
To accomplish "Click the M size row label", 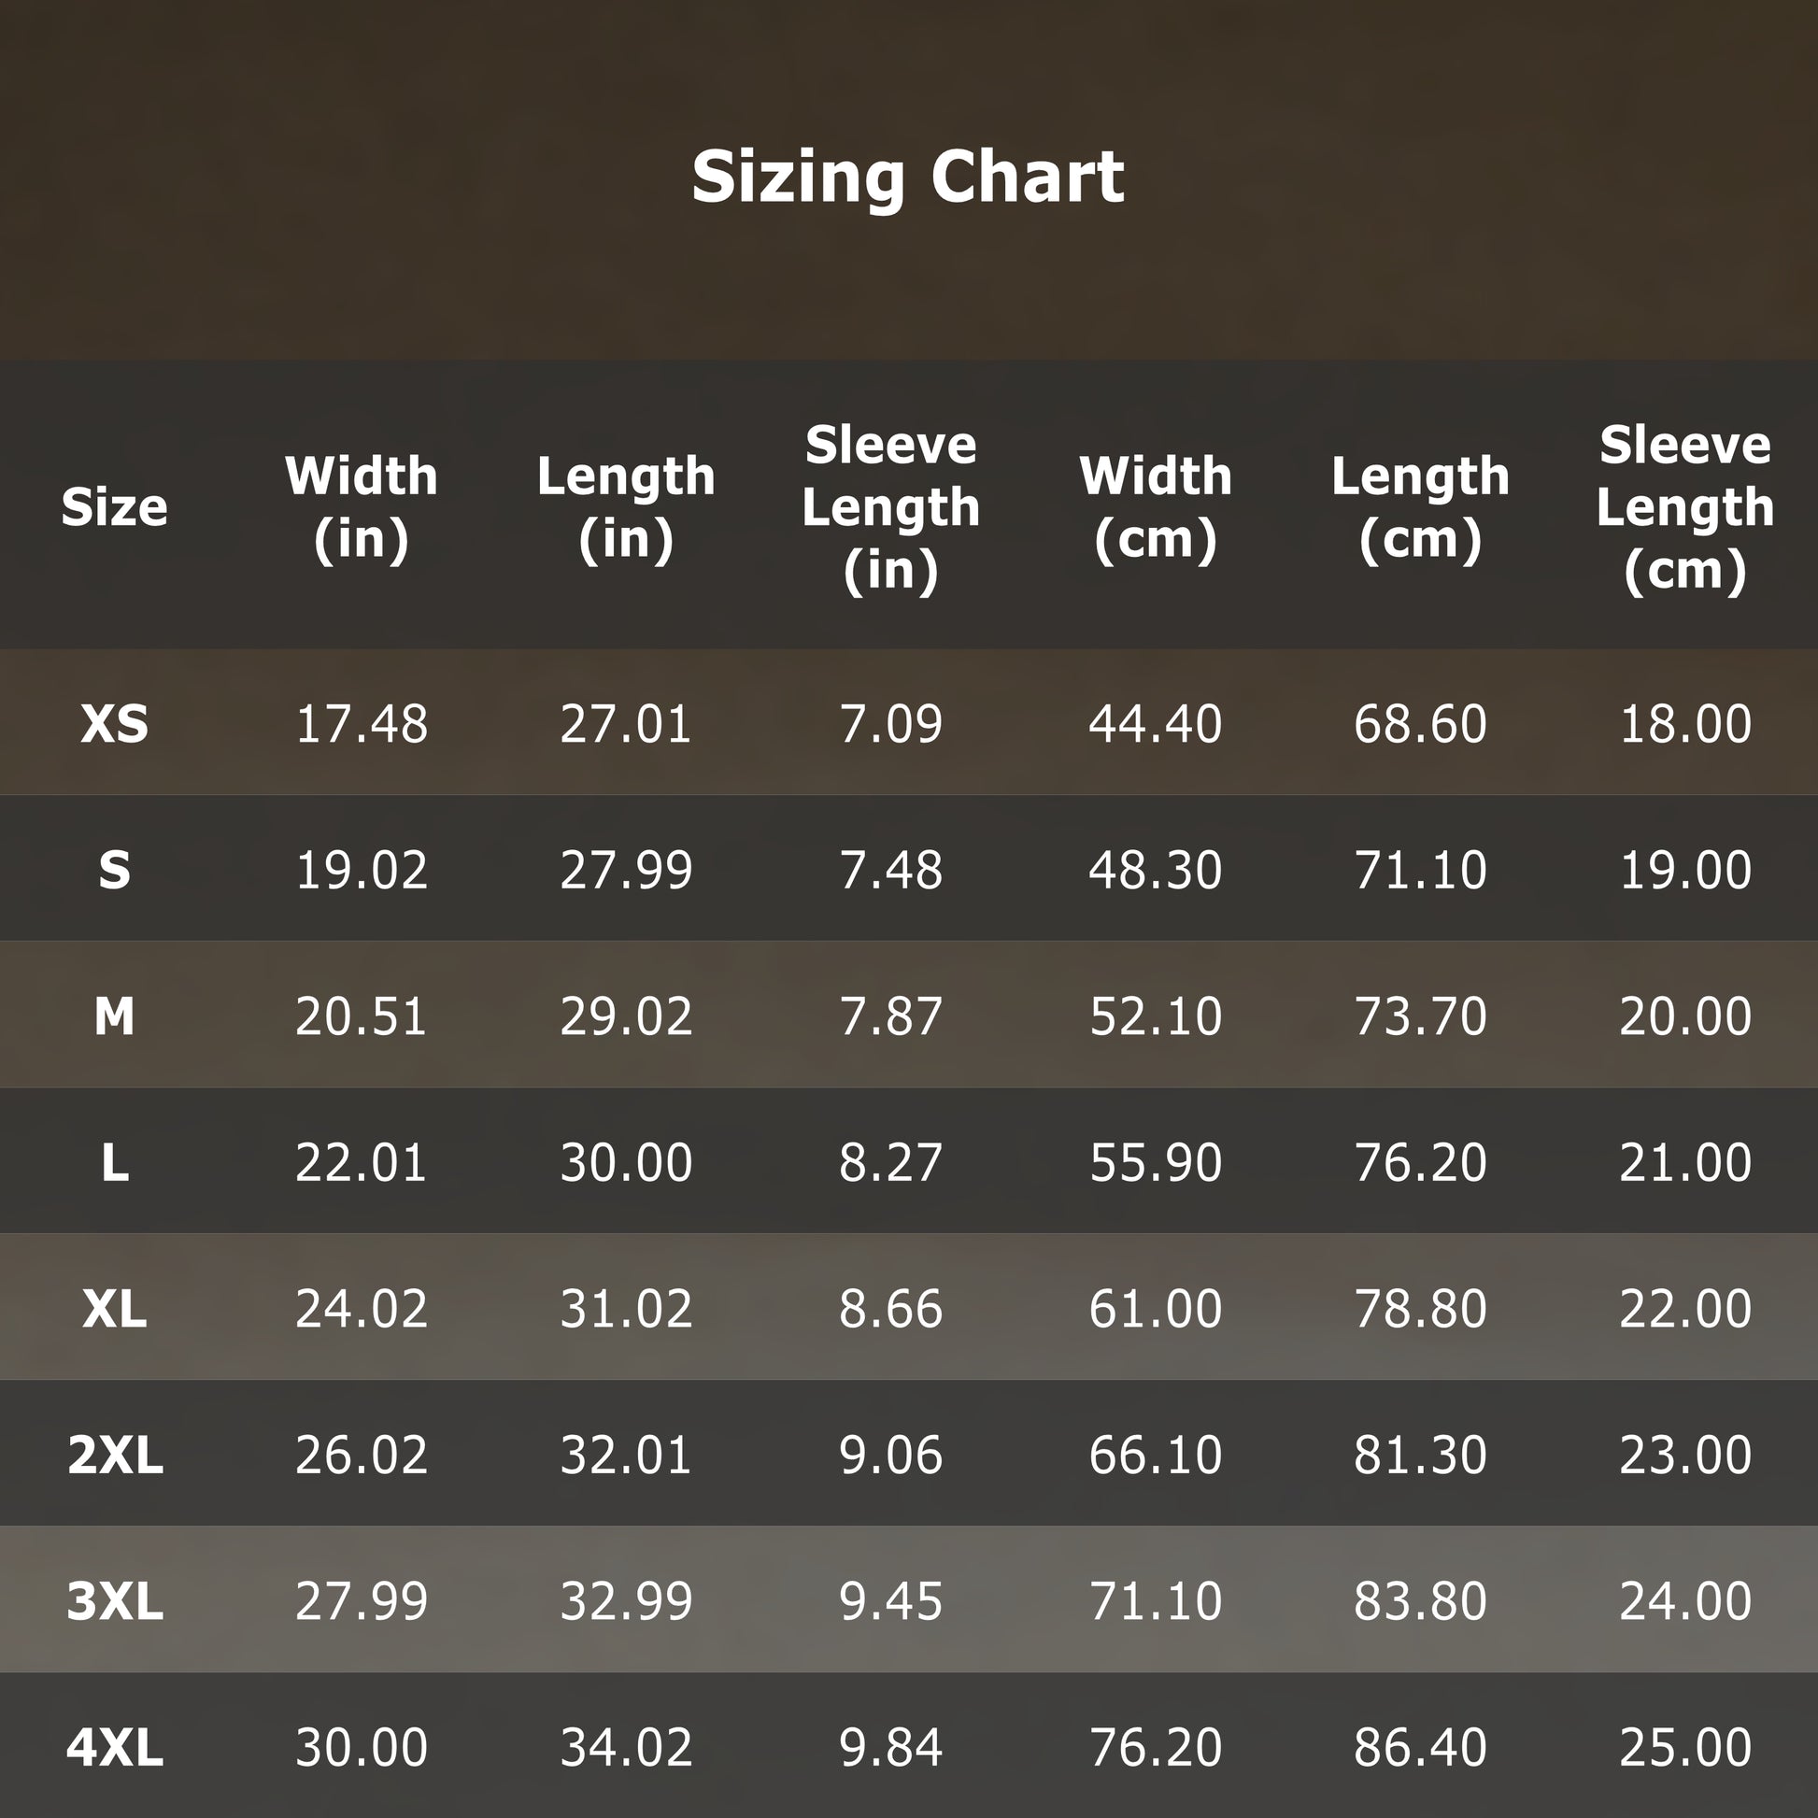I will (115, 1016).
